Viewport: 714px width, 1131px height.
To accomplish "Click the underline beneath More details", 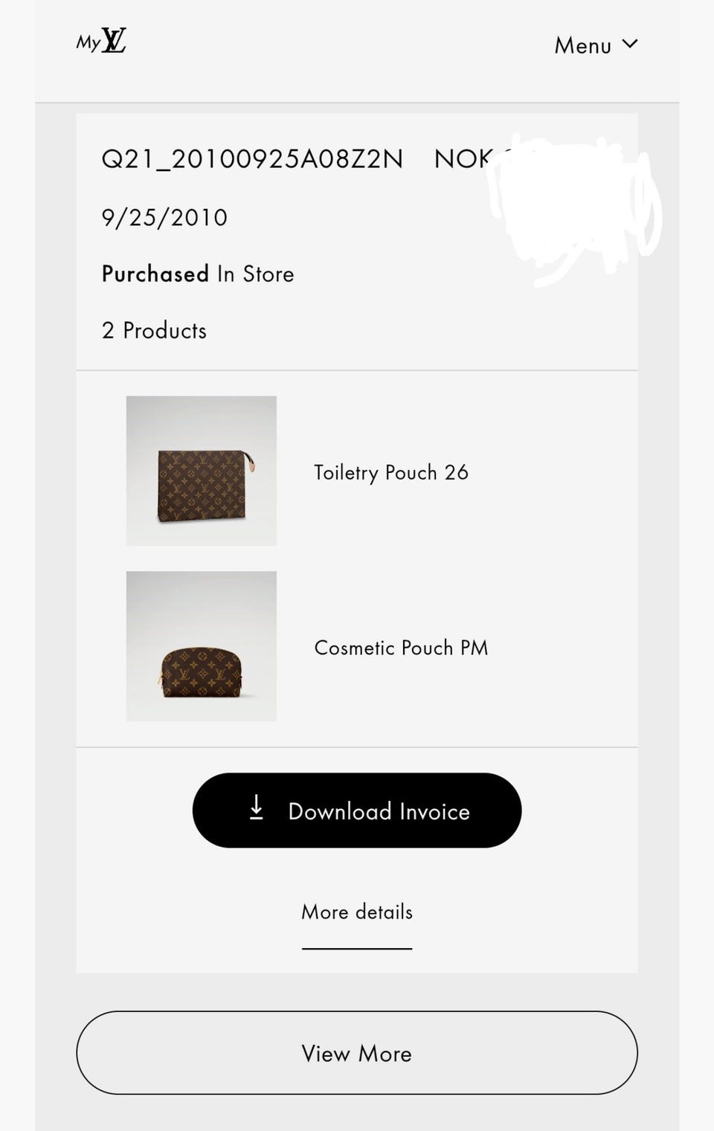I will 357,948.
